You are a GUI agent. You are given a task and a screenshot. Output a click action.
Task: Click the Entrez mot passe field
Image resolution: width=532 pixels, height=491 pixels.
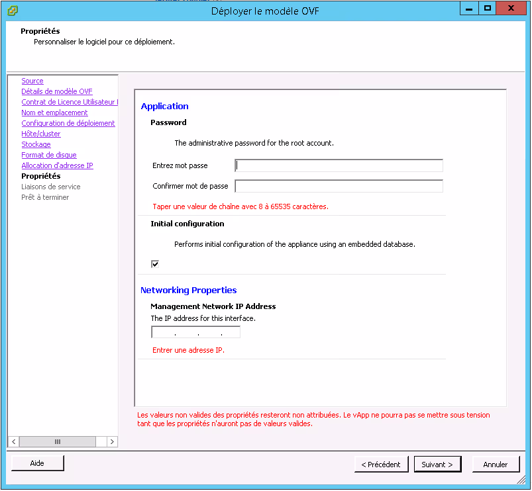click(339, 165)
